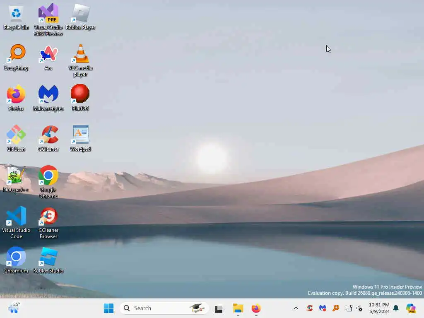Select the Notepad++ desktop icon
This screenshot has width=424, height=318.
click(x=16, y=179)
